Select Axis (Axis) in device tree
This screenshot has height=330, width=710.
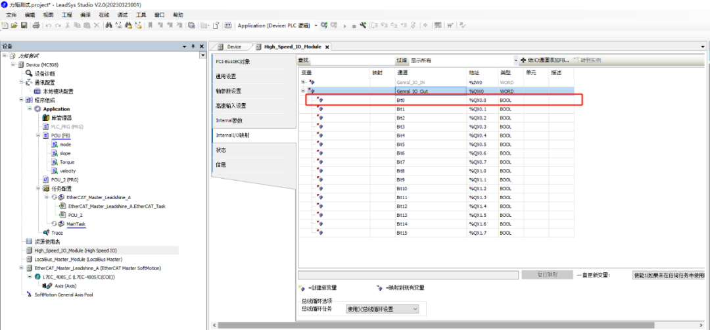(x=66, y=286)
